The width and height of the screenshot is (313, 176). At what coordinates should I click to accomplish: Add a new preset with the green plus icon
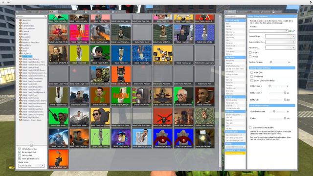290,31
